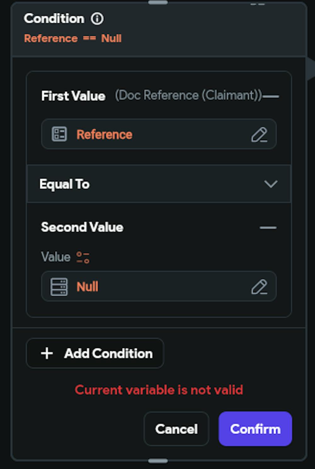Screen dimensions: 315x469
Task: Click the variable type icon next to Value
Action: [x=83, y=257]
